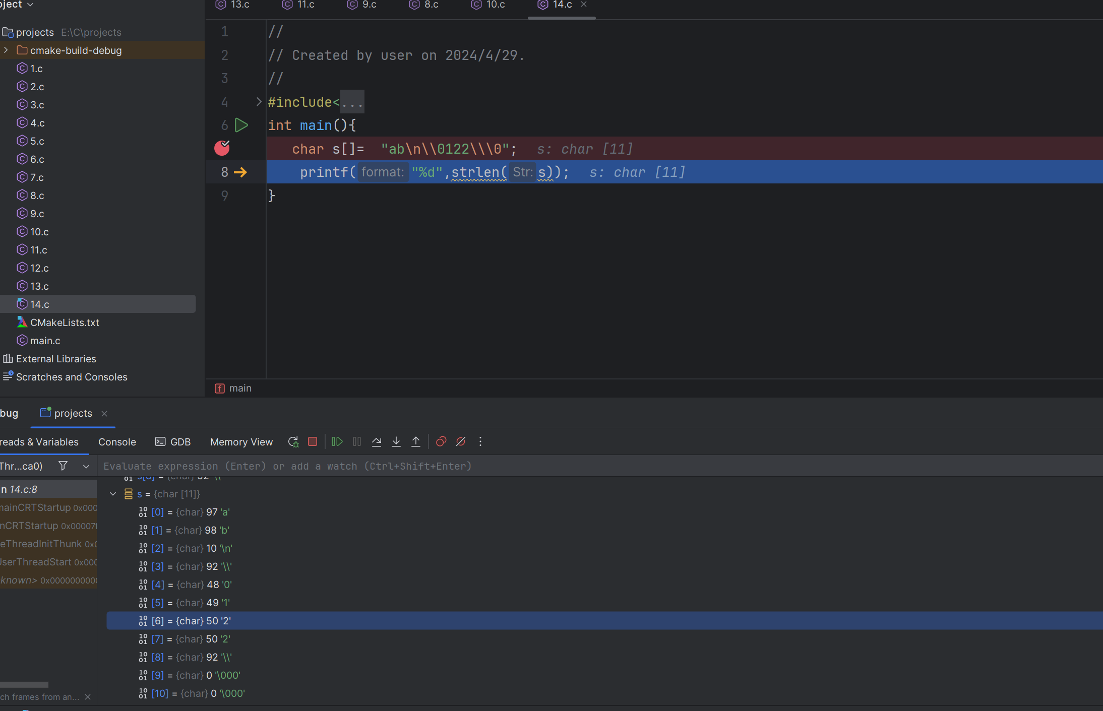
Task: Click the Step Into icon
Action: (x=396, y=442)
